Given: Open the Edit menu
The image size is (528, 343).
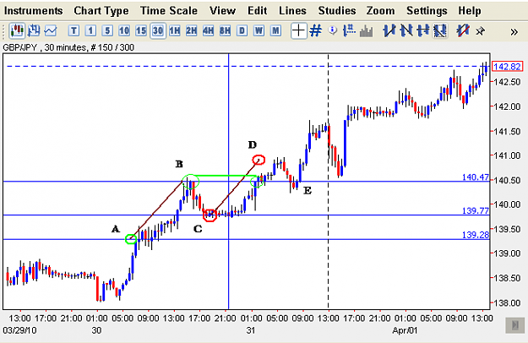Looking at the screenshot, I should click(258, 11).
